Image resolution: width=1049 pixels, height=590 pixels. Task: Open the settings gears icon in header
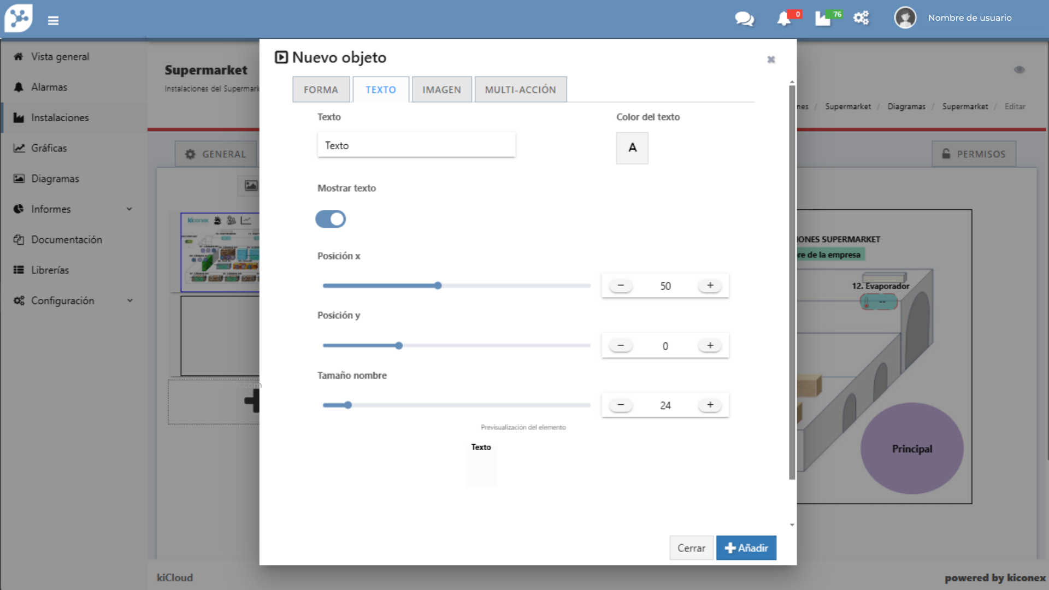[861, 18]
